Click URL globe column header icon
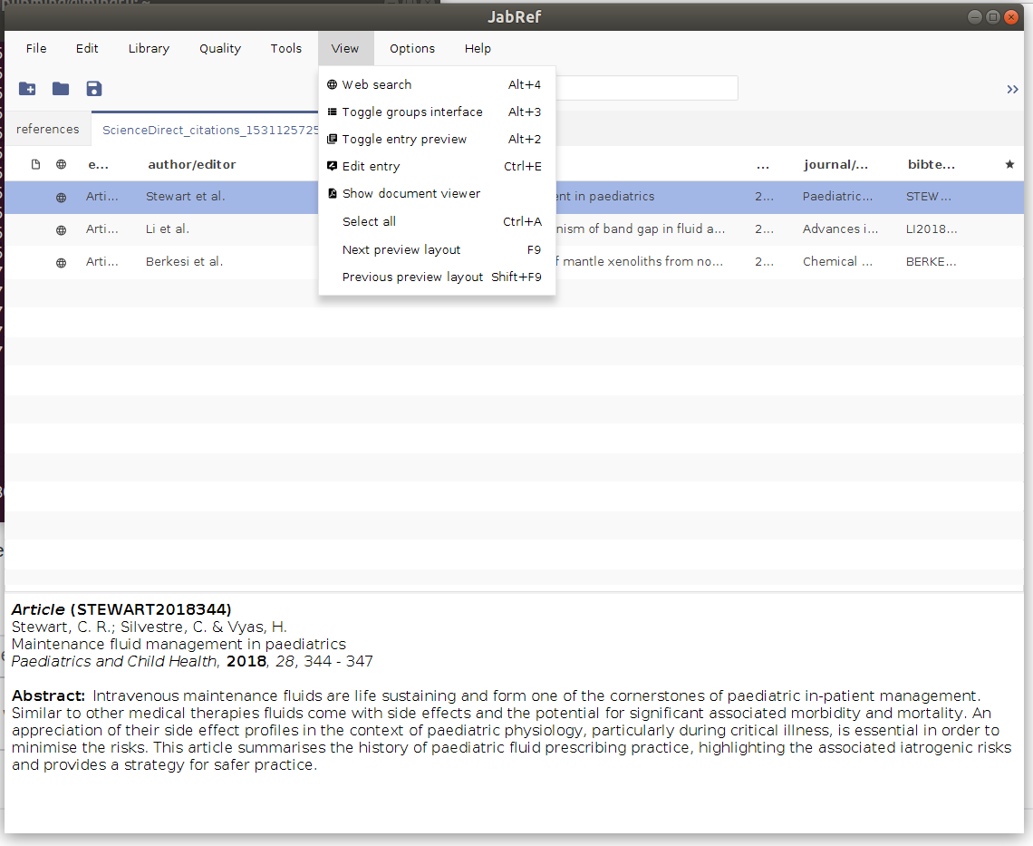This screenshot has height=846, width=1033. (62, 164)
